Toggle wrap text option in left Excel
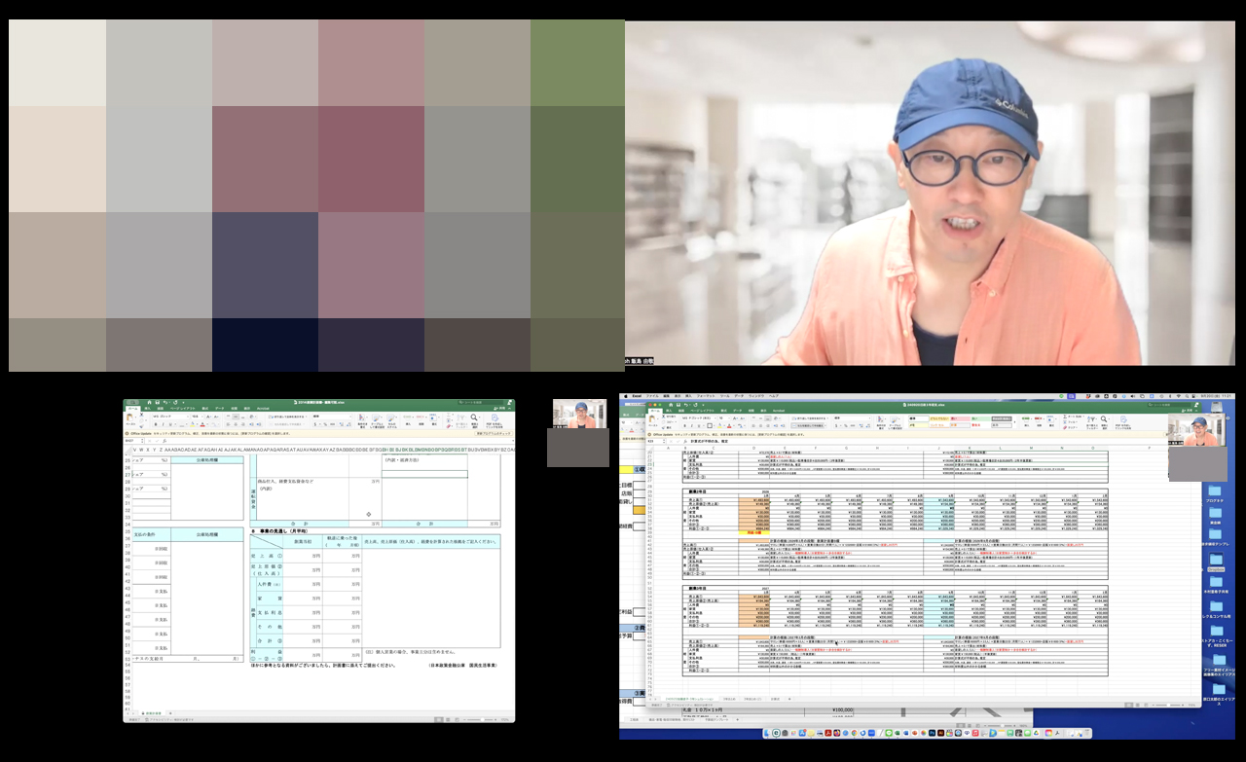Image resolution: width=1246 pixels, height=762 pixels. coord(287,417)
